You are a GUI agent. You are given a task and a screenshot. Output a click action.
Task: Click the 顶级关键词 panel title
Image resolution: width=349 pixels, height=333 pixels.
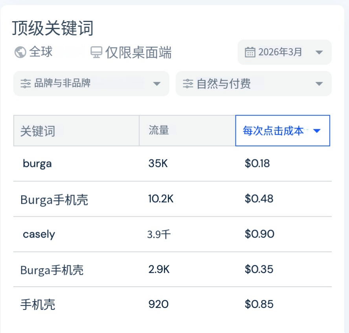[x=53, y=28]
